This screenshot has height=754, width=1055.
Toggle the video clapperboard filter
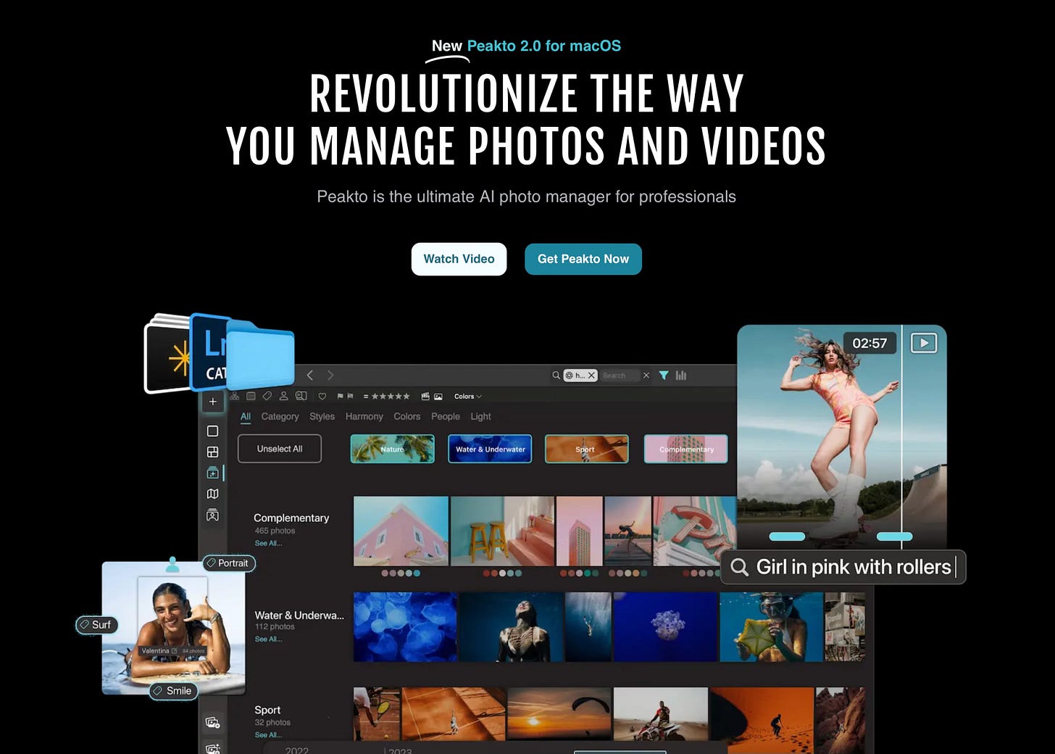[425, 396]
